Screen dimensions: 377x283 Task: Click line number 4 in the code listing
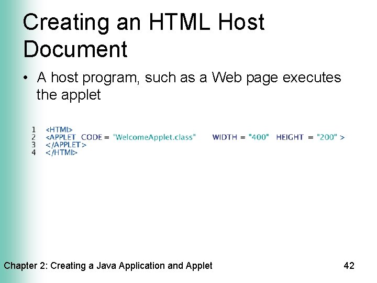[x=34, y=153]
